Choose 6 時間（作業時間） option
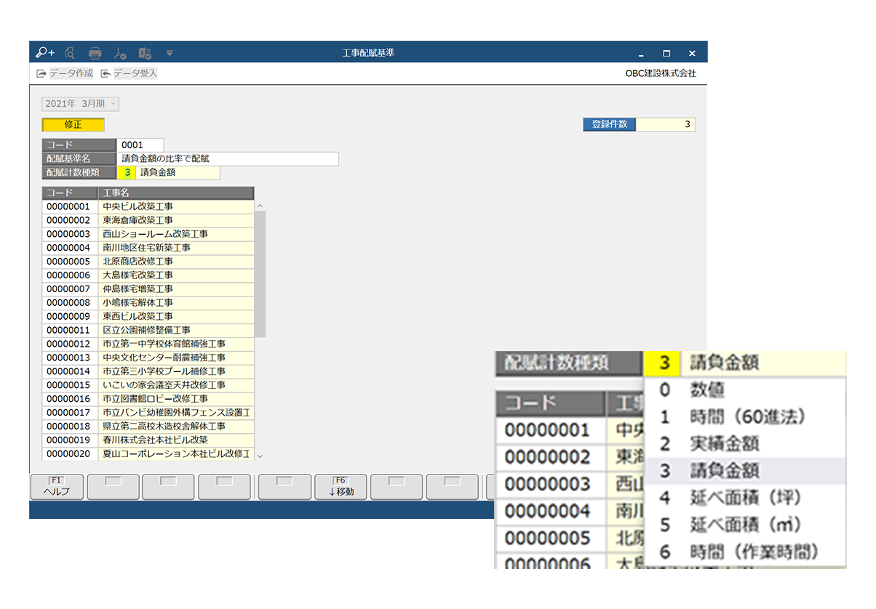The image size is (876, 609). click(742, 552)
